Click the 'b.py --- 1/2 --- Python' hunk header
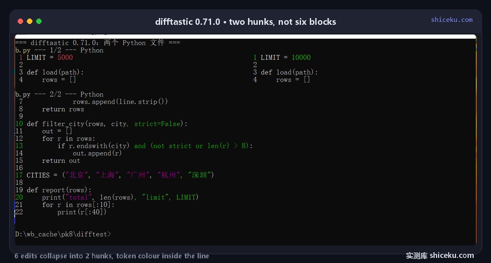Screen dimensions: 491x263 click(x=59, y=50)
